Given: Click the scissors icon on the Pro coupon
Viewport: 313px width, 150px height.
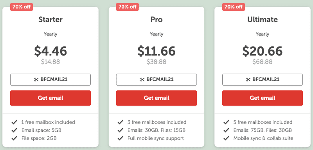Looking at the screenshot, I should tap(142, 79).
